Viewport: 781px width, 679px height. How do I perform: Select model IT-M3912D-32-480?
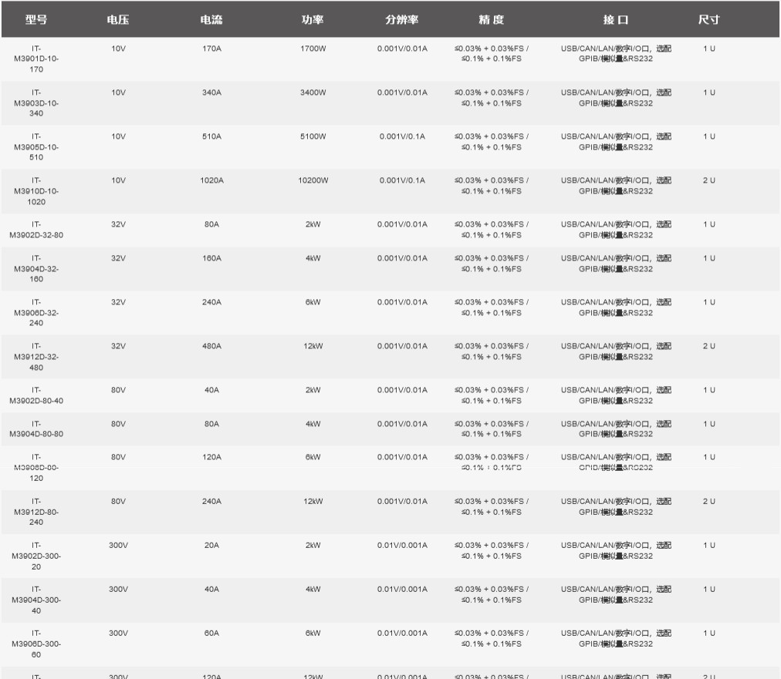(36, 357)
